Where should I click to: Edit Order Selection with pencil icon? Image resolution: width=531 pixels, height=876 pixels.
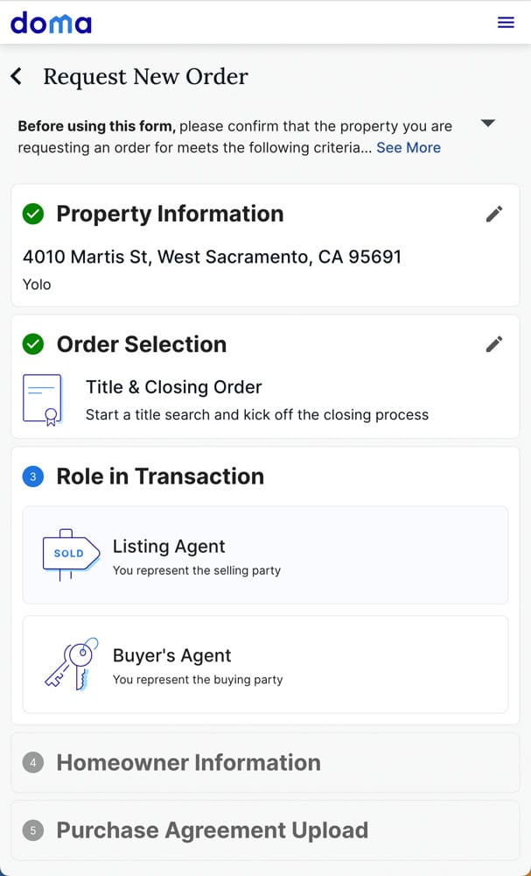point(494,344)
